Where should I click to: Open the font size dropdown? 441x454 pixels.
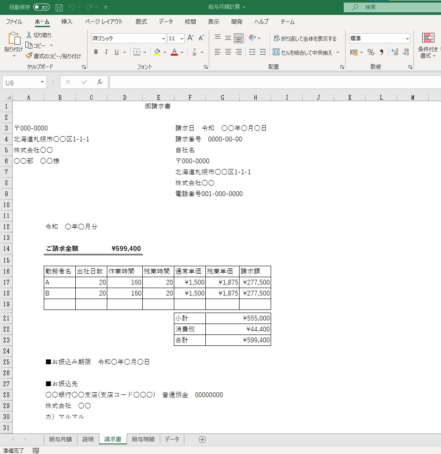click(x=182, y=38)
